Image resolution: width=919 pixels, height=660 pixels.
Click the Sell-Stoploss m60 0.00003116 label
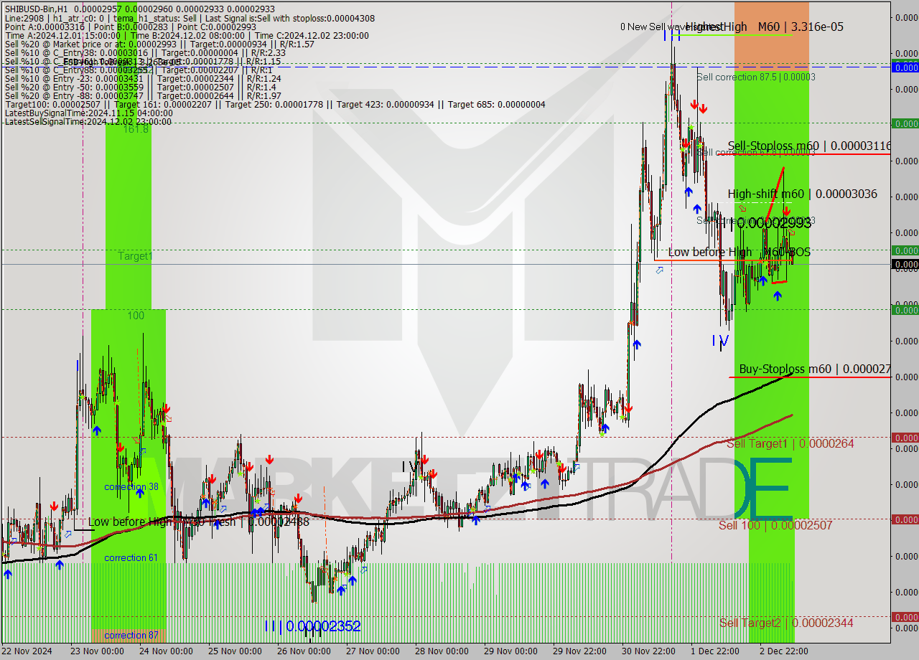(x=809, y=146)
